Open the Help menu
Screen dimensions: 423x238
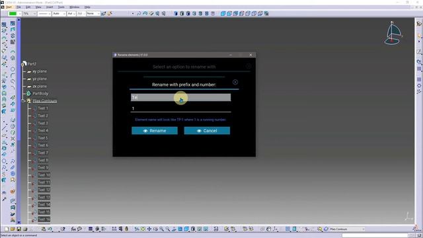(87, 7)
